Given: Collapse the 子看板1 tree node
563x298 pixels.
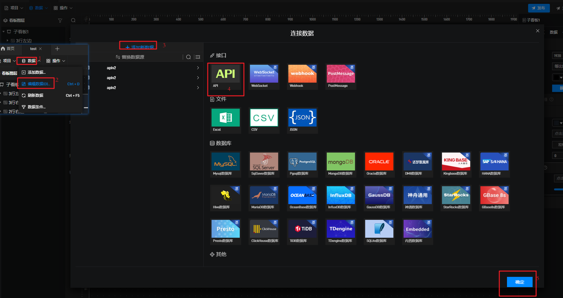Looking at the screenshot, I should click(4, 32).
